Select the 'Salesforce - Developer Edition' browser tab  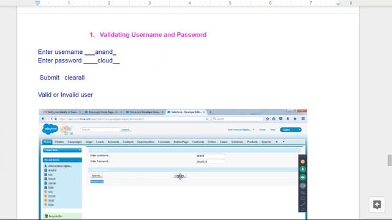pos(186,112)
